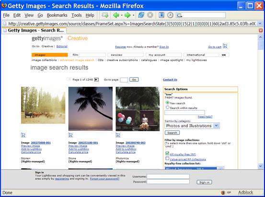Open the Go menu

pyautogui.click(x=40, y=15)
